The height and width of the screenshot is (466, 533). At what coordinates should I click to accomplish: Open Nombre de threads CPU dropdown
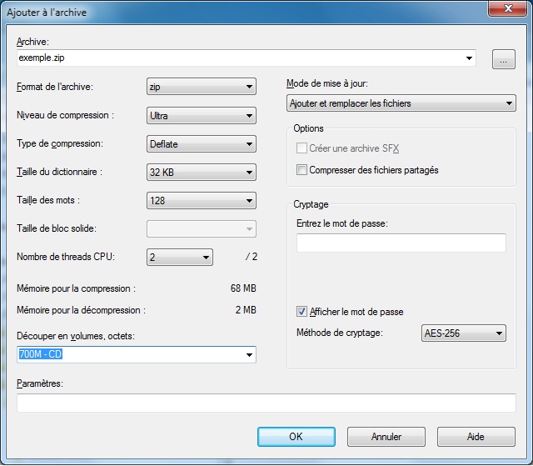click(206, 258)
